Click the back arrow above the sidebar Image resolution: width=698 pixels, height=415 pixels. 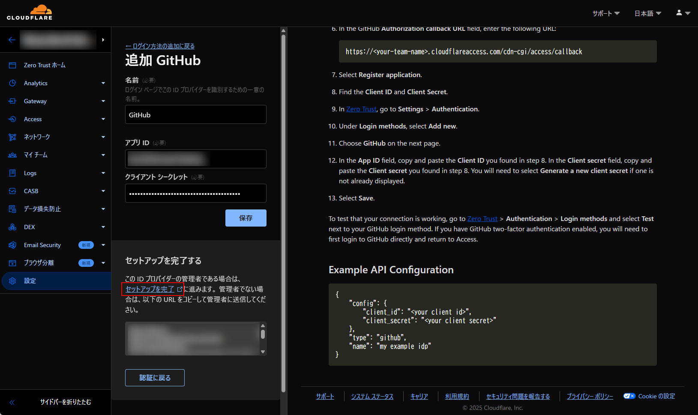click(x=12, y=40)
